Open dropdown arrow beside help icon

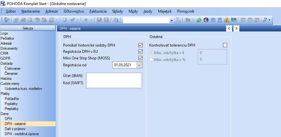[x=269, y=20]
